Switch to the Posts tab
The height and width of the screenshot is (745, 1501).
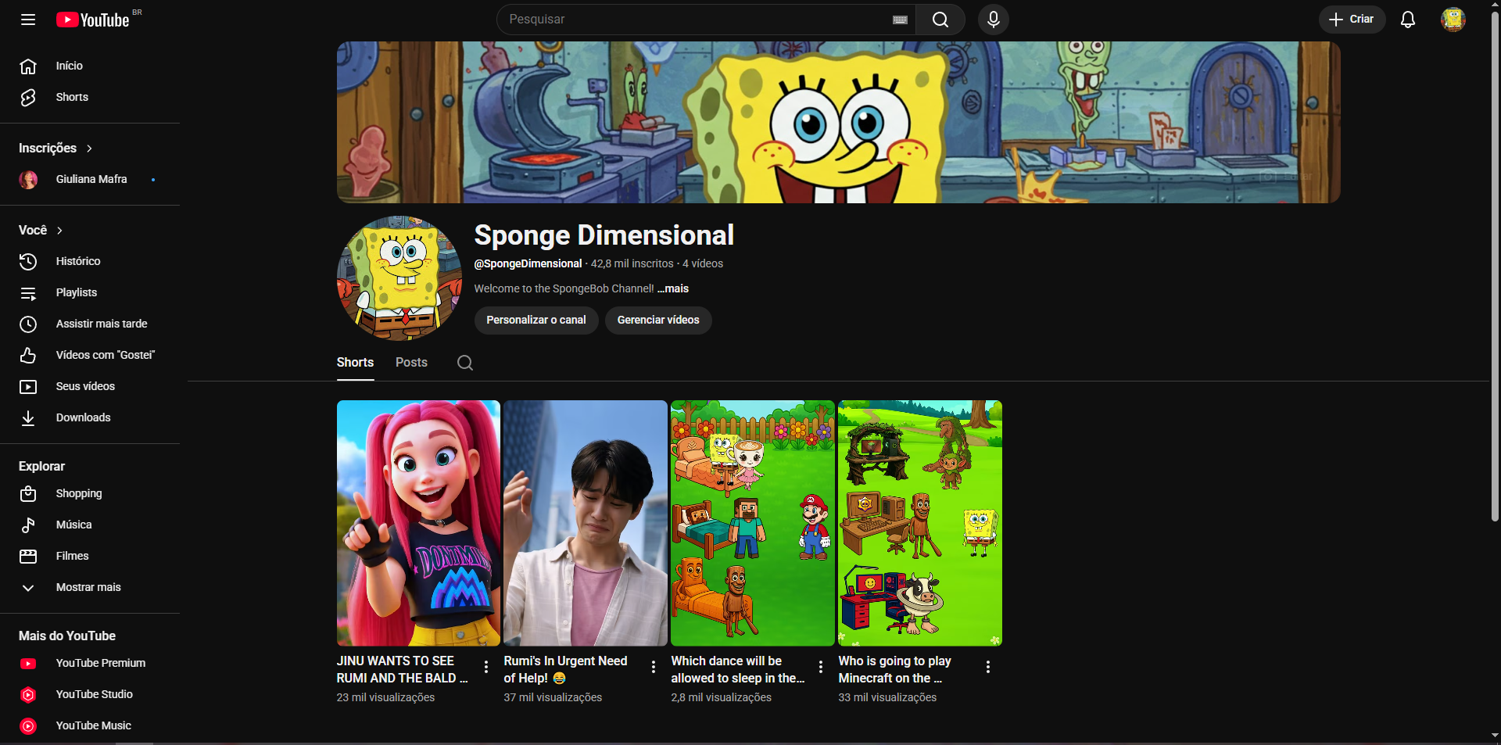411,363
